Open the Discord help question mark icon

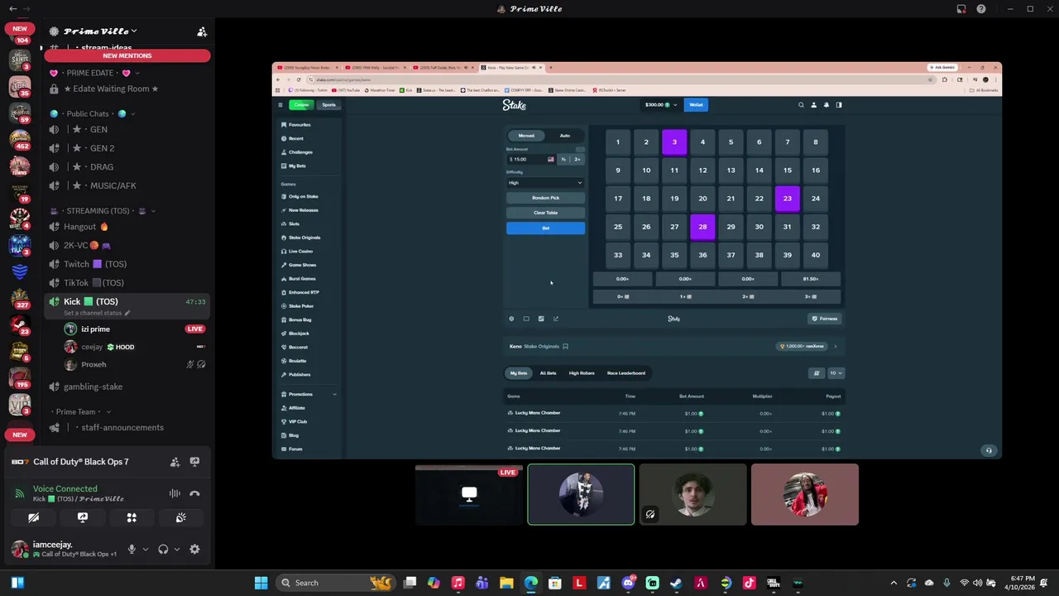point(981,9)
